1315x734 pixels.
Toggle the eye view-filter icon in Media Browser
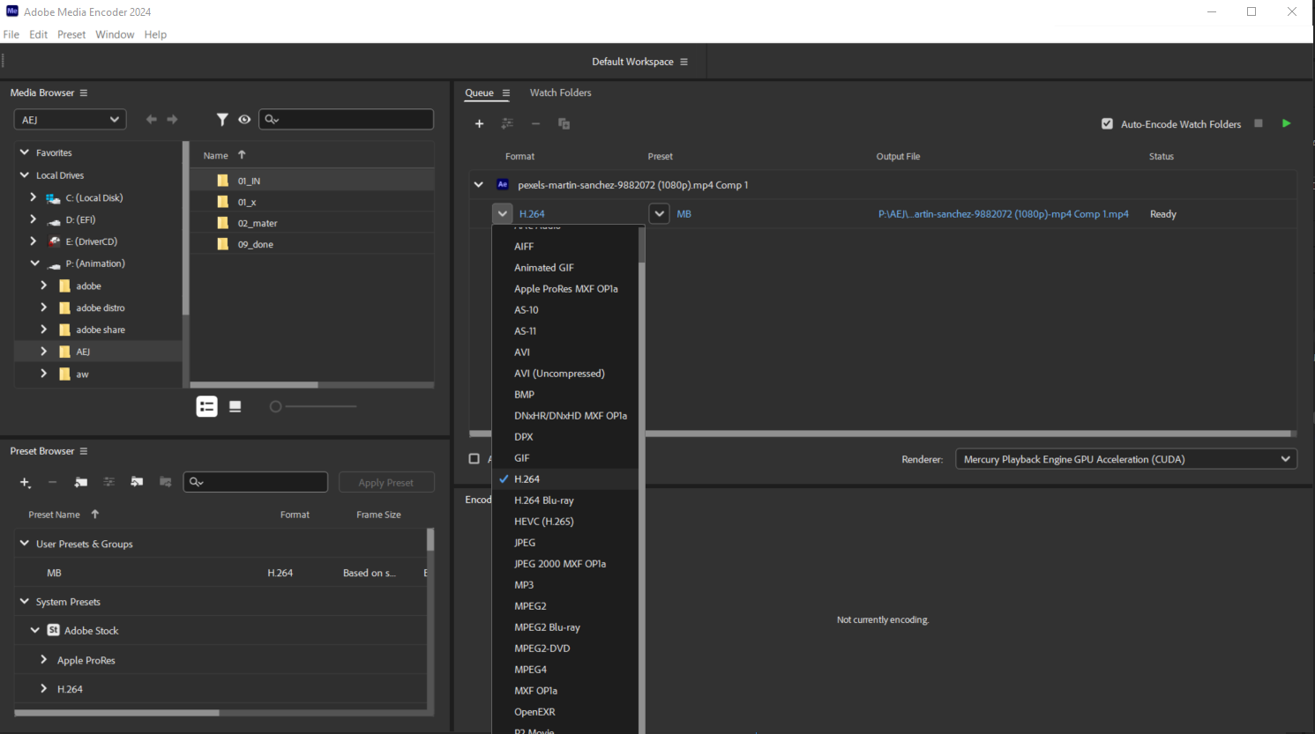(244, 120)
